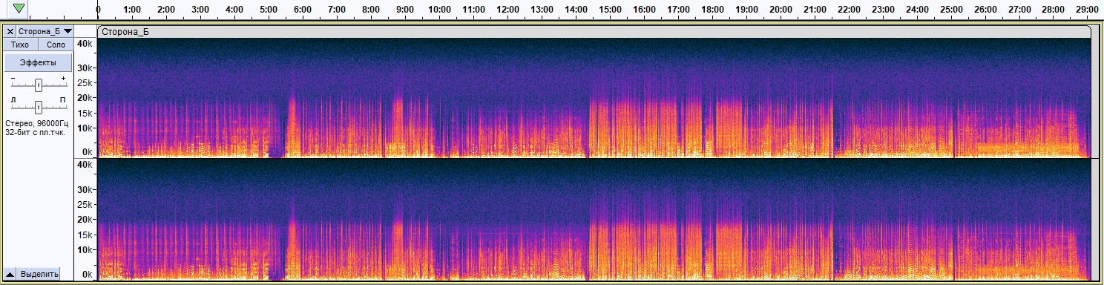This screenshot has width=1104, height=285.
Task: Click the 29:00 mark on timeline ruler
Action: click(x=1088, y=9)
